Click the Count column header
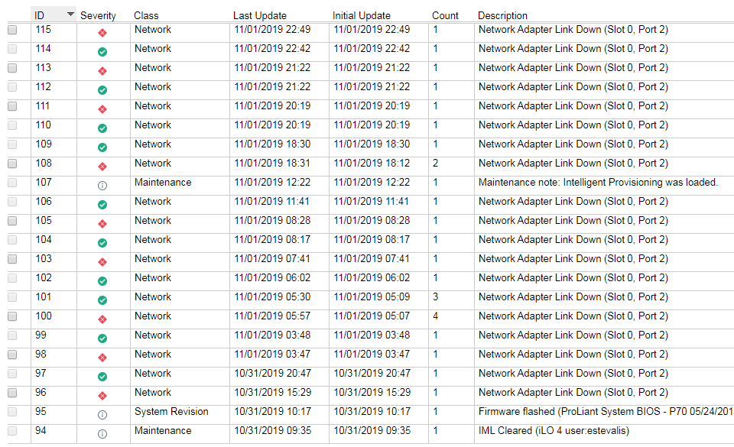Image resolution: width=734 pixels, height=447 pixels. tap(445, 15)
